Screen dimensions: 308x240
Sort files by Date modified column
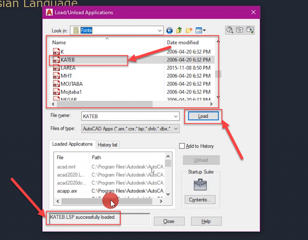click(x=183, y=43)
